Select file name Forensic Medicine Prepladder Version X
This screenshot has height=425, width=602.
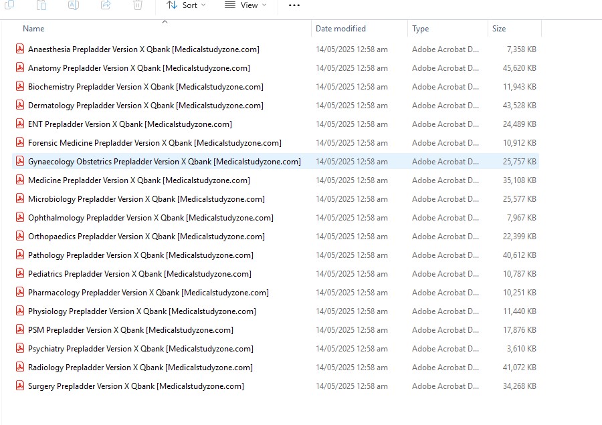[x=155, y=143]
